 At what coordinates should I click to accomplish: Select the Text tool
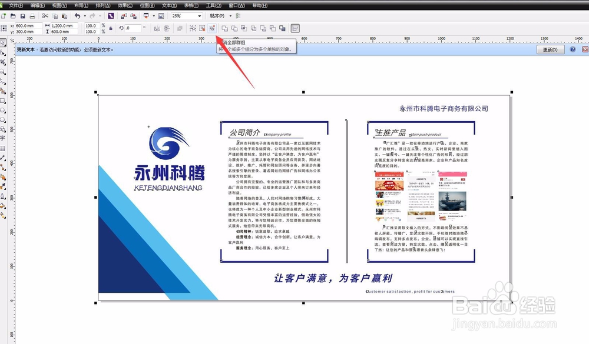pos(3,138)
